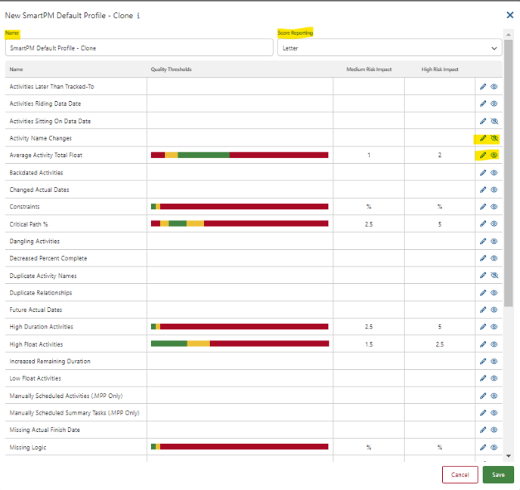Viewport: 520px width, 490px height.
Task: Select the Dangling Activities row name
Action: tap(35, 241)
